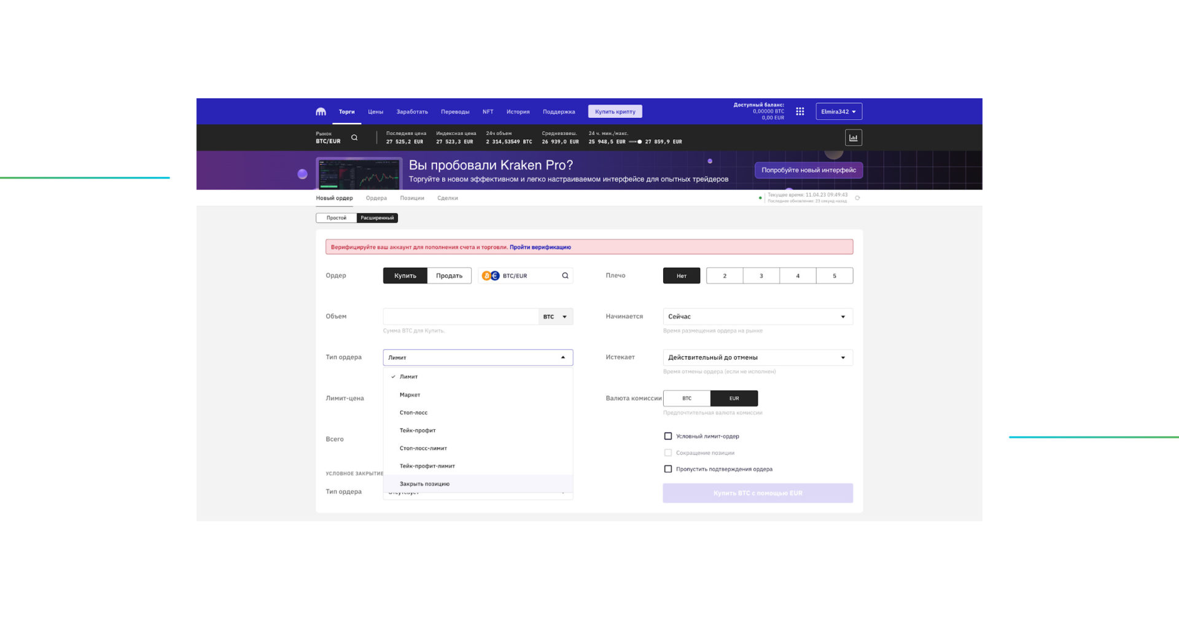Viewport: 1179px width, 619px height.
Task: Open the chart icon near market stats
Action: [853, 137]
